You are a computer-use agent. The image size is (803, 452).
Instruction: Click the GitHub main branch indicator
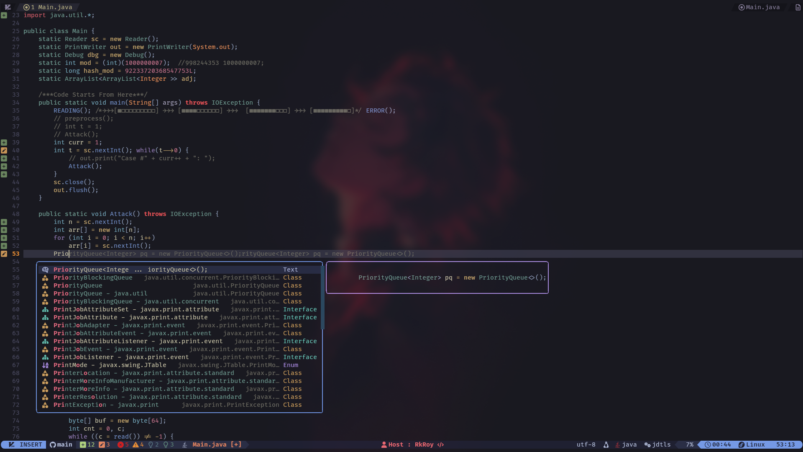click(x=61, y=444)
